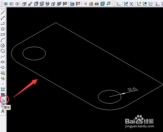
Task: Click the Make Block icon
Action: tap(3, 79)
